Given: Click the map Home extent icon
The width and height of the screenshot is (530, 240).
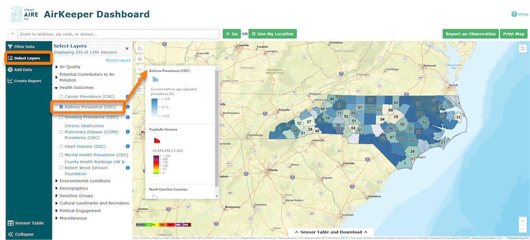Looking at the screenshot, I should pos(140,48).
